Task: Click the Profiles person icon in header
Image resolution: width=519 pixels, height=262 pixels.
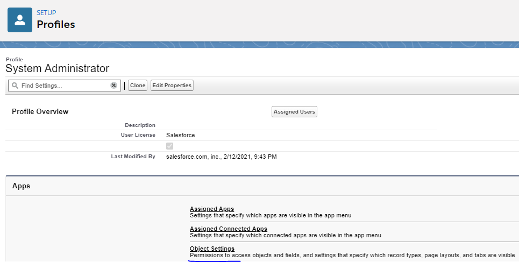Action: tap(19, 20)
